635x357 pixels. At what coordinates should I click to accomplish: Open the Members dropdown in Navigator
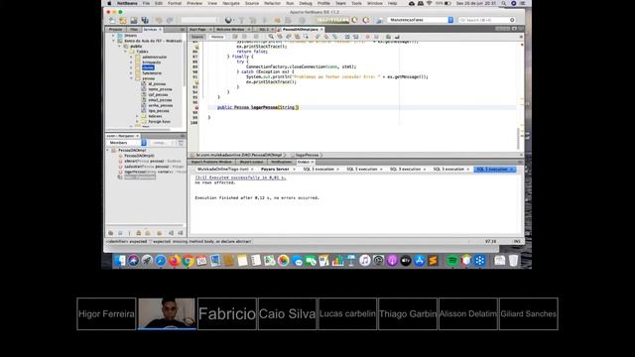click(x=127, y=143)
